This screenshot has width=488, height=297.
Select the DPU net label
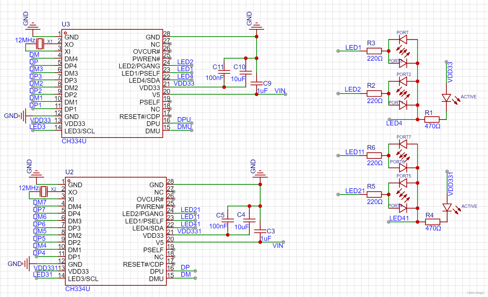tap(184, 120)
